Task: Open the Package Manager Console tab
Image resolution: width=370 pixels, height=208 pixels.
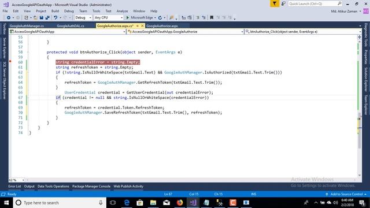Action: pyautogui.click(x=91, y=186)
